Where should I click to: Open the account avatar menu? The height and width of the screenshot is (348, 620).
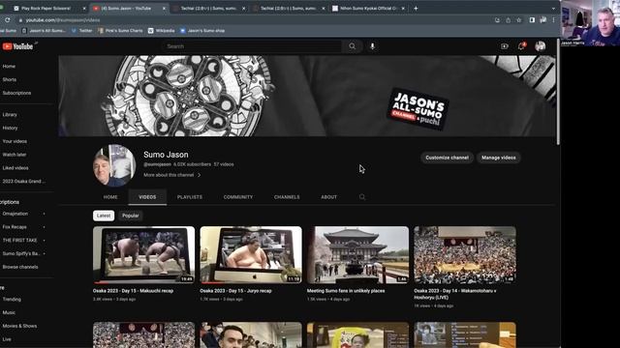[541, 46]
